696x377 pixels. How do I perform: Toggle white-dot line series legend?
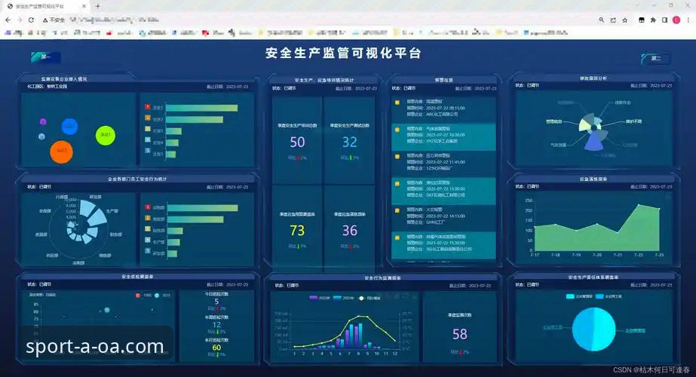[x=369, y=298]
